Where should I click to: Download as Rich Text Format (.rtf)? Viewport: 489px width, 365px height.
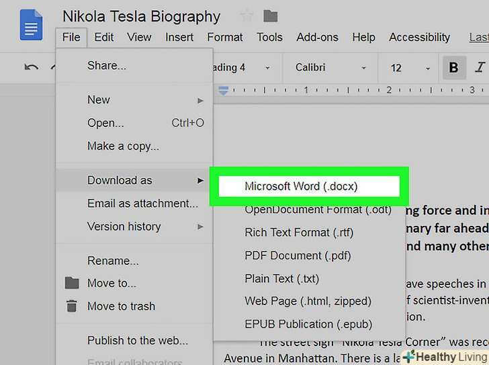point(310,233)
